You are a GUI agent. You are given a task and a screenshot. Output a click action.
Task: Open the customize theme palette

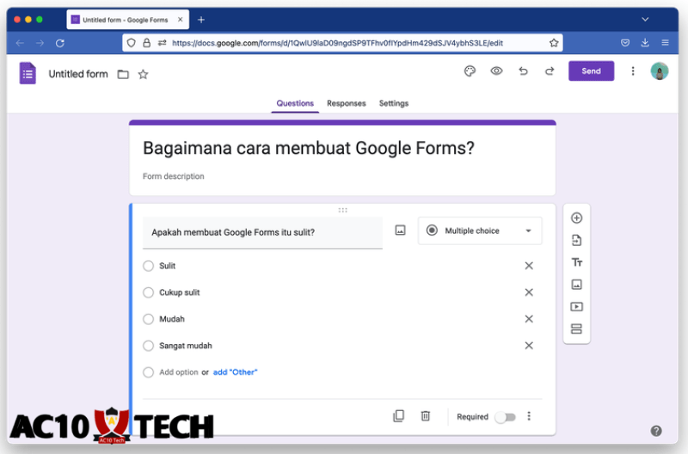click(x=470, y=71)
